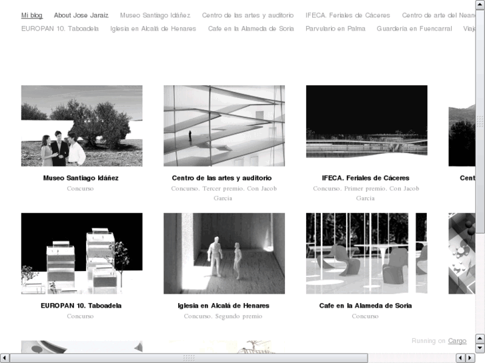
Task: Open Centro de las artes y auditorio thumbnail
Action: pos(224,126)
